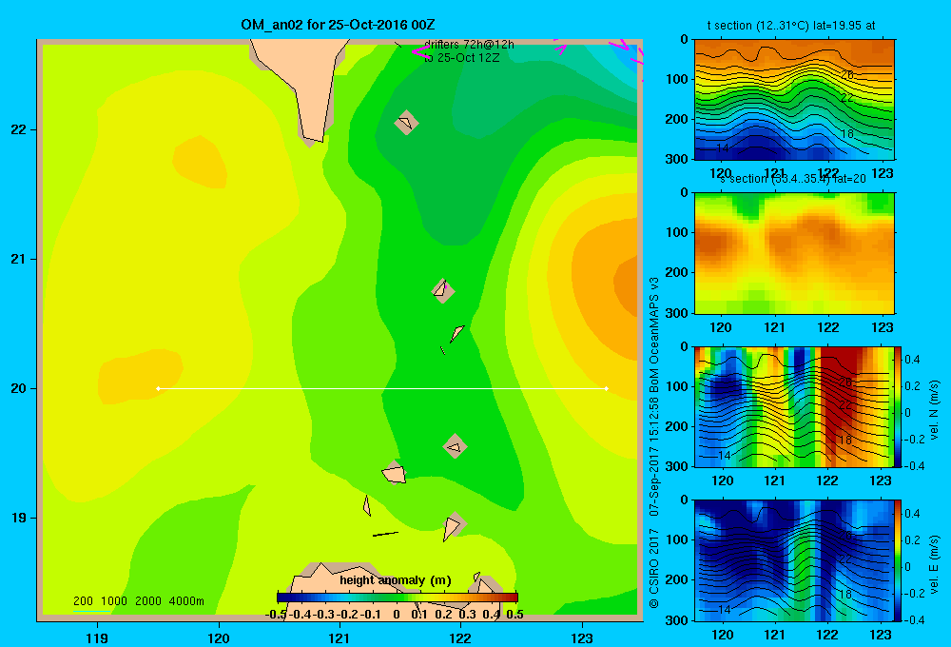Click the 'vel. N (m/s)' axis label
The width and height of the screenshot is (951, 647).
point(935,410)
